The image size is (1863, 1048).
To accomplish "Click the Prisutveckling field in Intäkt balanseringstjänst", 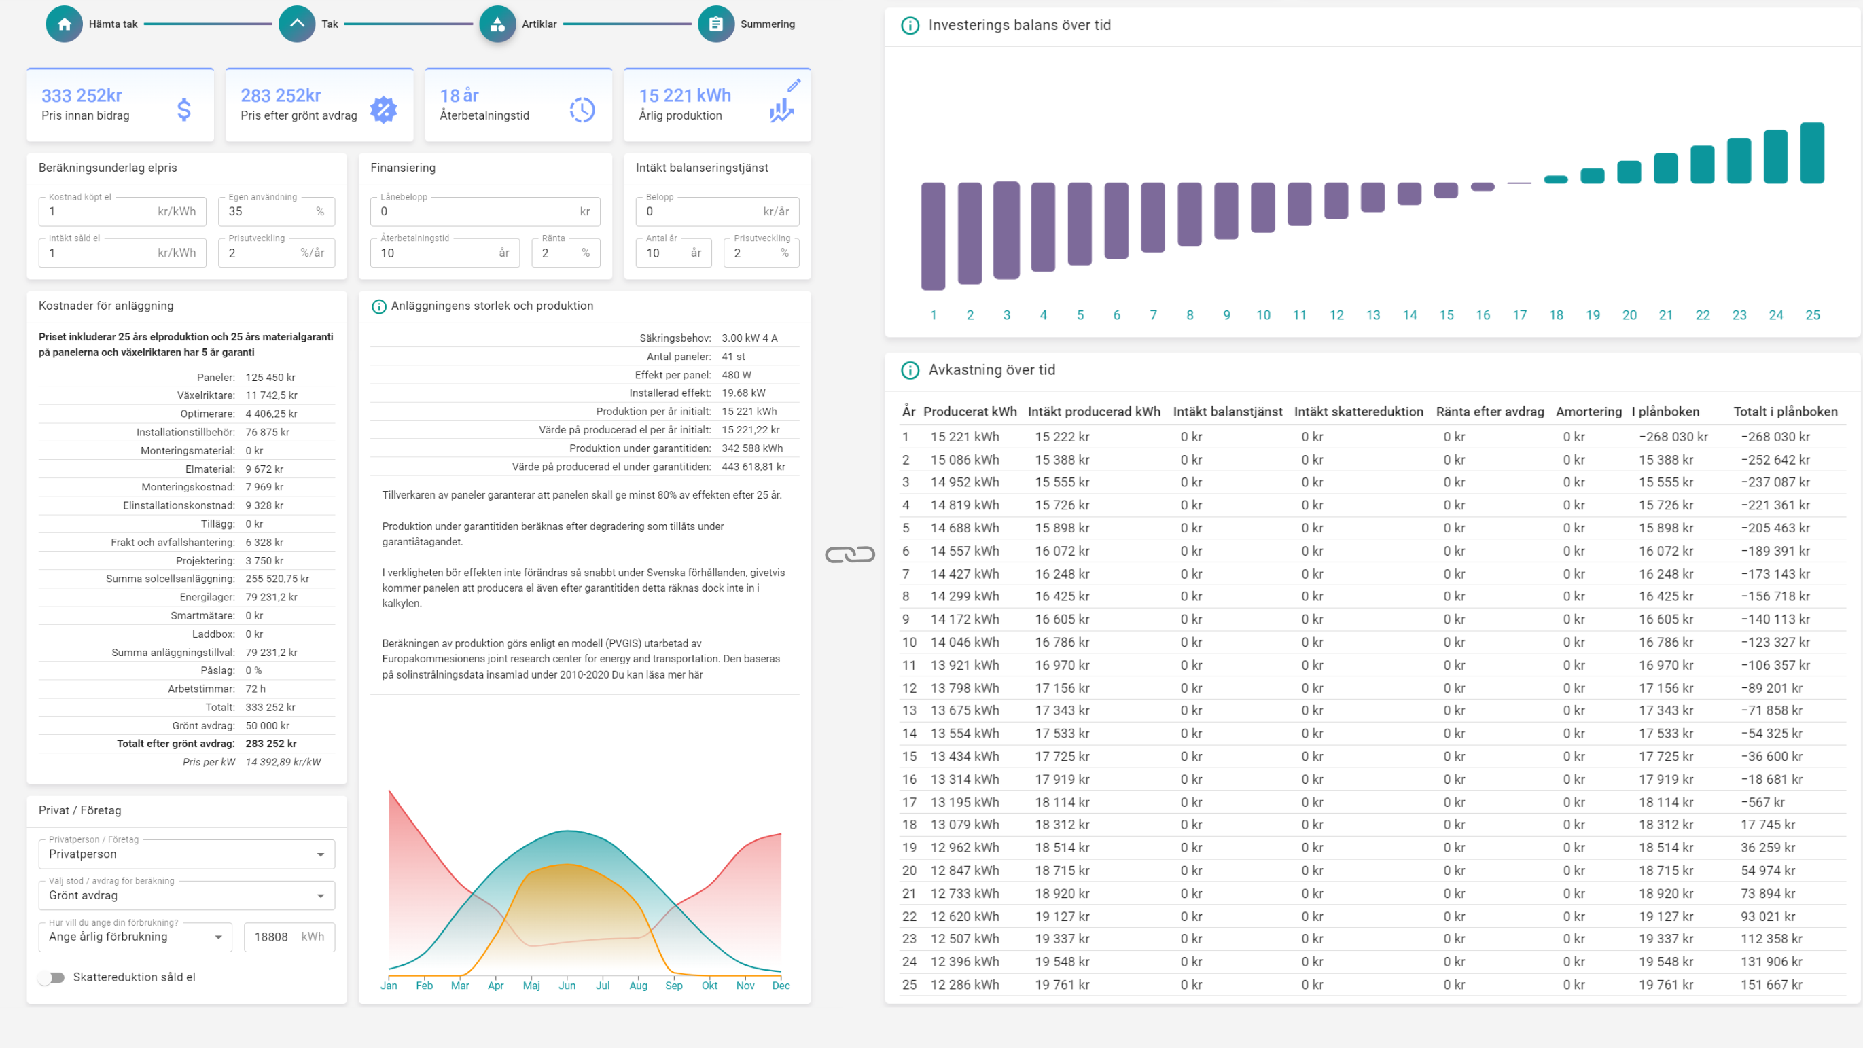I will (x=761, y=252).
